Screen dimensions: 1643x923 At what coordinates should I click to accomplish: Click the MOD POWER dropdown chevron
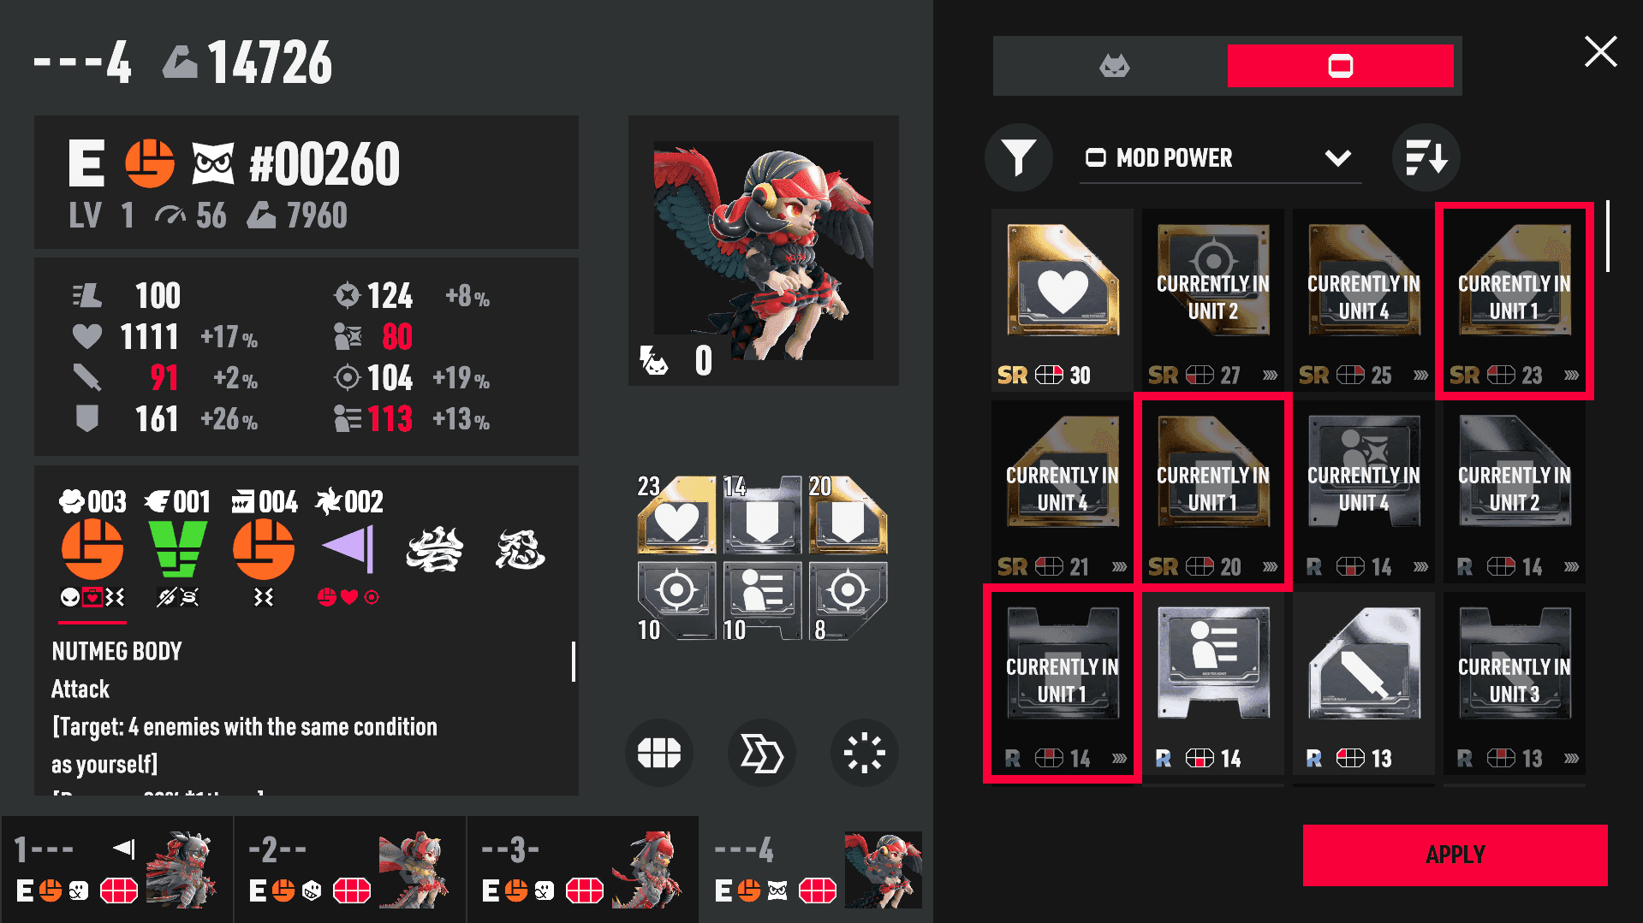click(x=1337, y=158)
